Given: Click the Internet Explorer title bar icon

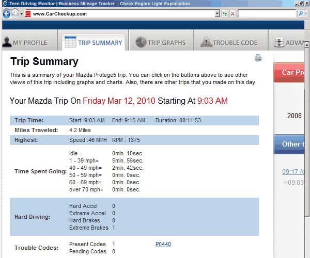Looking at the screenshot, I should click(5, 4).
